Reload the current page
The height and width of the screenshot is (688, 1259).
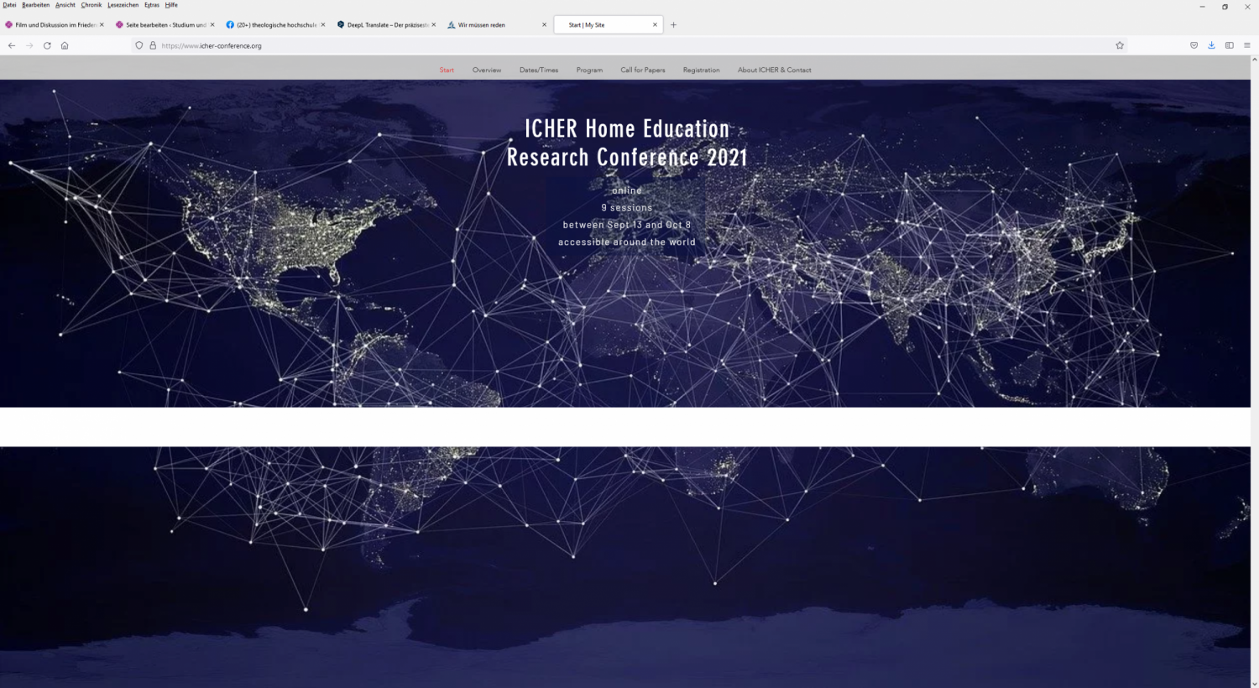(x=47, y=45)
